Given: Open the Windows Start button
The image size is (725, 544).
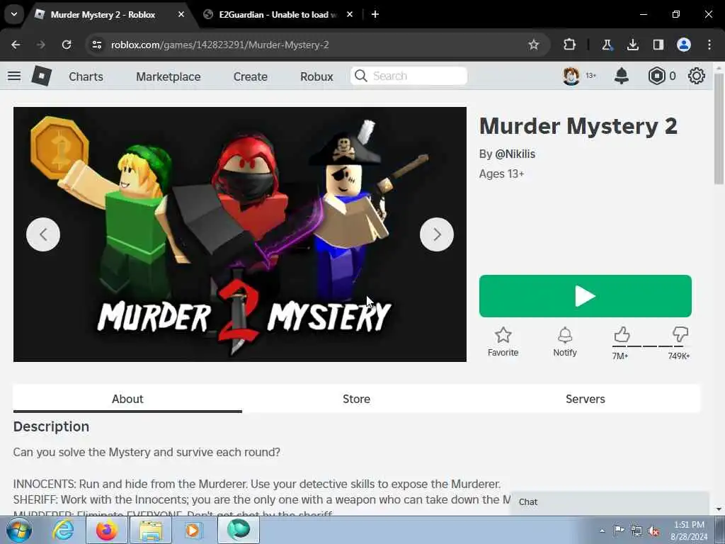Looking at the screenshot, I should pyautogui.click(x=19, y=530).
